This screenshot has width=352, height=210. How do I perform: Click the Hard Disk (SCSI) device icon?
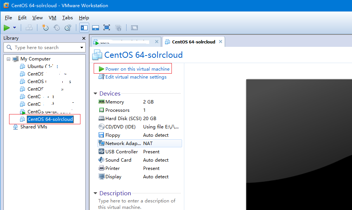tap(102, 118)
